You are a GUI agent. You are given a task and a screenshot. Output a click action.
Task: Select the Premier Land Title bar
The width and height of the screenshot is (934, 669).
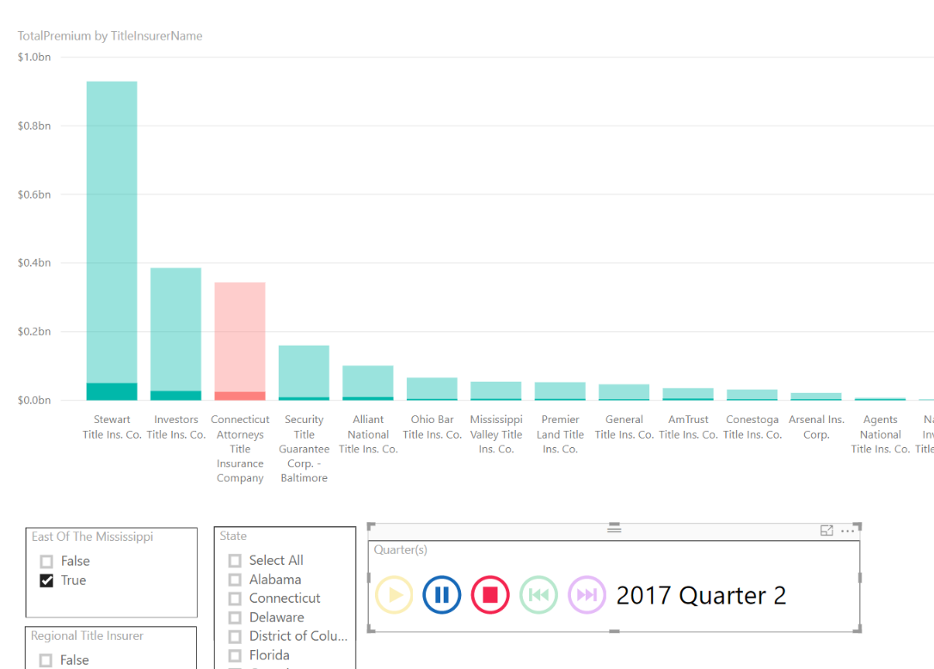[560, 390]
